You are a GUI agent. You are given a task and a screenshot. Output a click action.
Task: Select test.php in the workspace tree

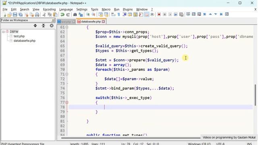[19, 36]
